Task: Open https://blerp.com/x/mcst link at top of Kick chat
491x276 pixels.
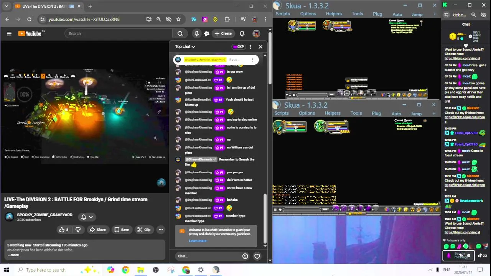Action: tap(462, 58)
